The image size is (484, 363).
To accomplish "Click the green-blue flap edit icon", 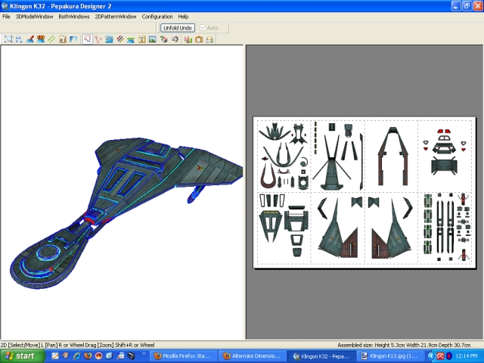I will coord(131,39).
